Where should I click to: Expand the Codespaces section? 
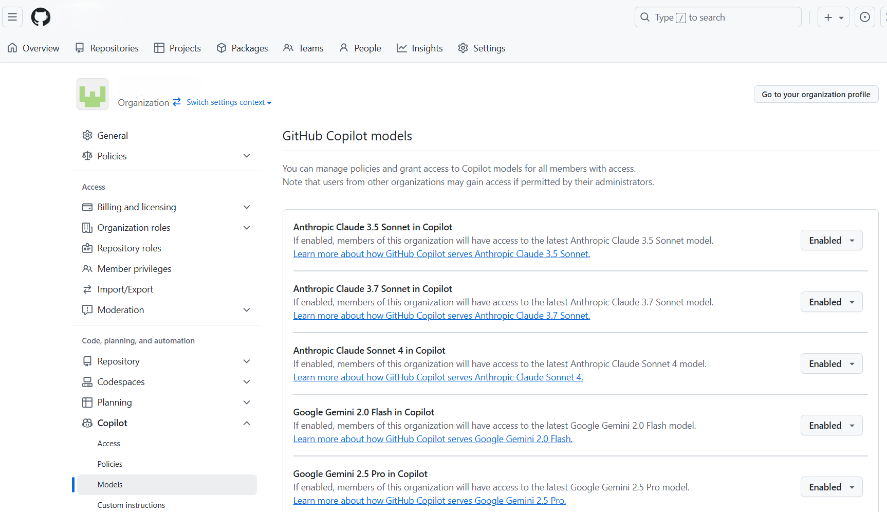tap(247, 382)
